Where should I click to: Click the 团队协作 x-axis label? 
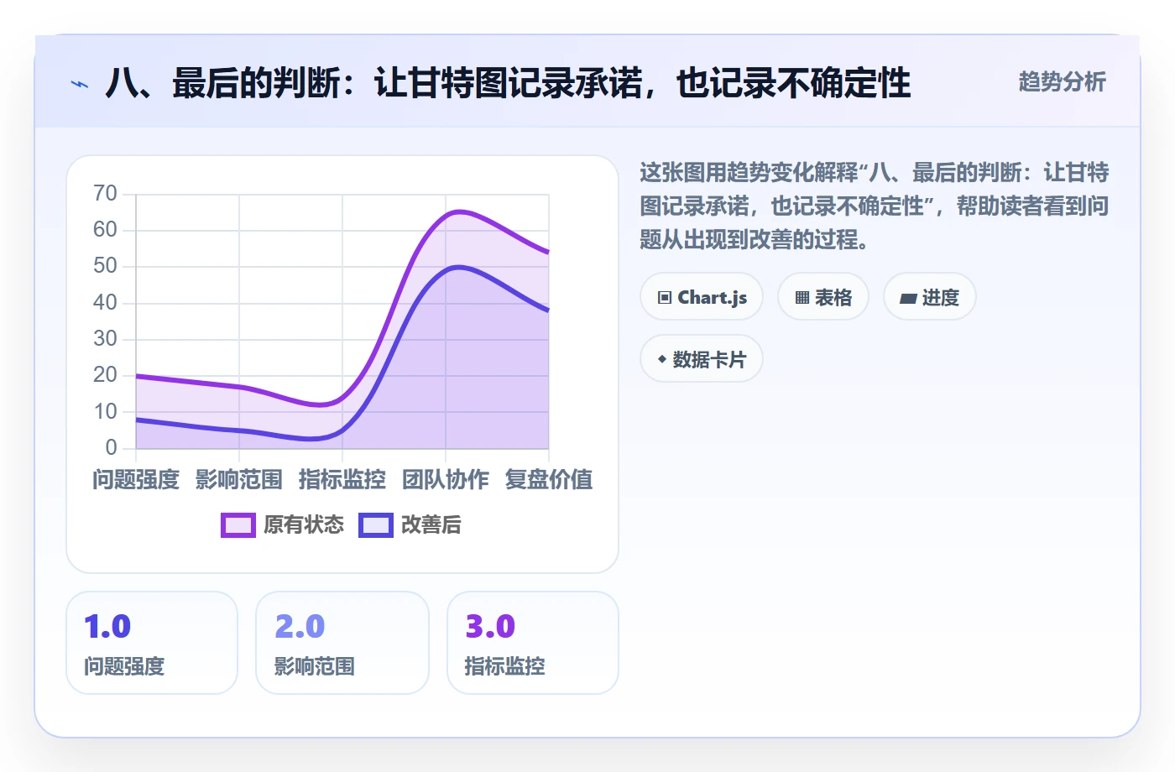pos(446,480)
